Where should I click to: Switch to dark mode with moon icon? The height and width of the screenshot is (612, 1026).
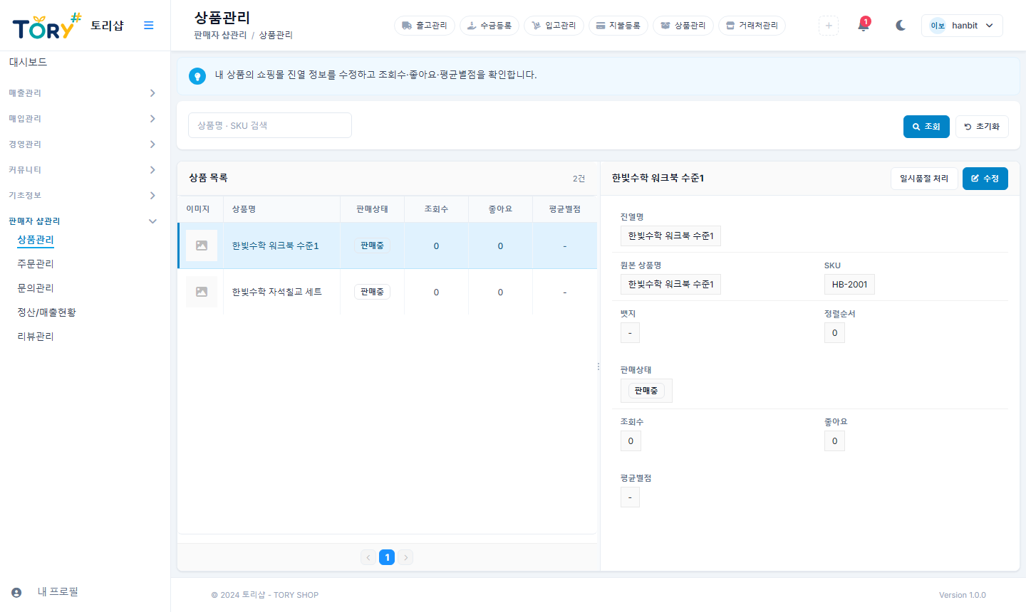(901, 26)
